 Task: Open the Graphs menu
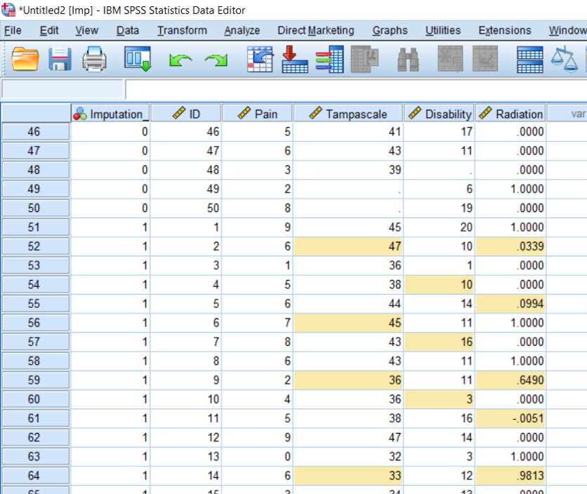coord(390,30)
